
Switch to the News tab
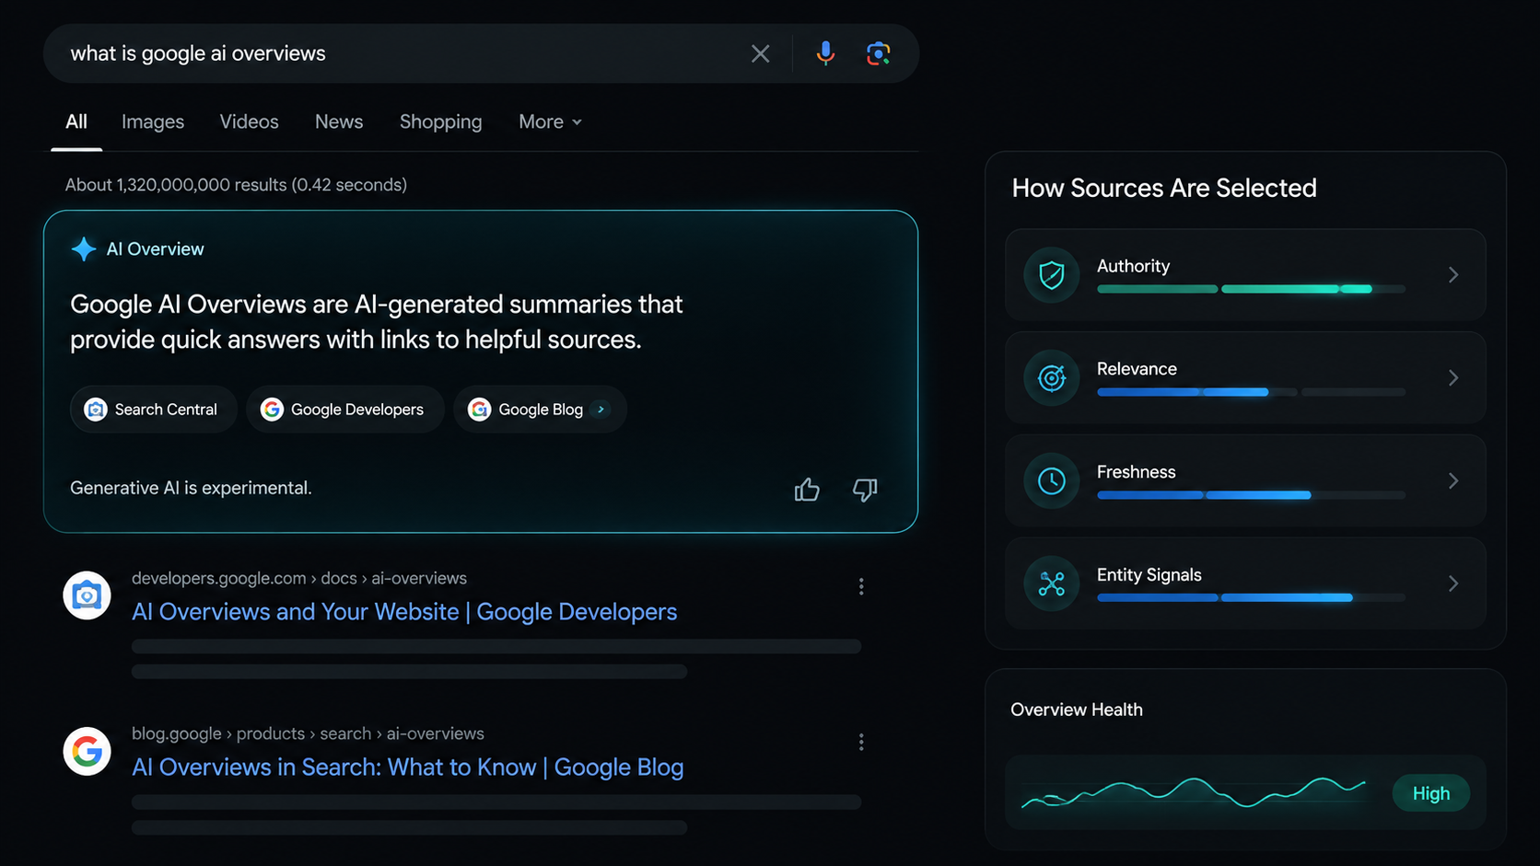click(x=339, y=121)
